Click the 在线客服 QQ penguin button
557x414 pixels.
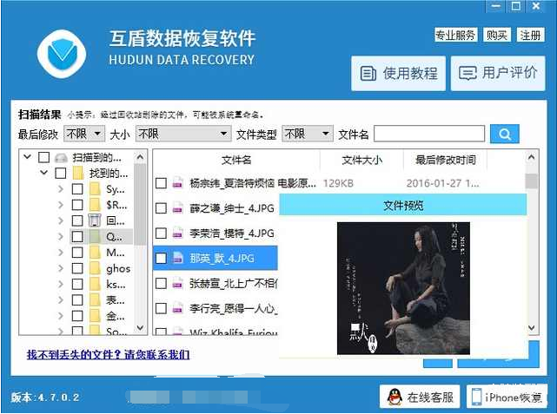(x=420, y=397)
